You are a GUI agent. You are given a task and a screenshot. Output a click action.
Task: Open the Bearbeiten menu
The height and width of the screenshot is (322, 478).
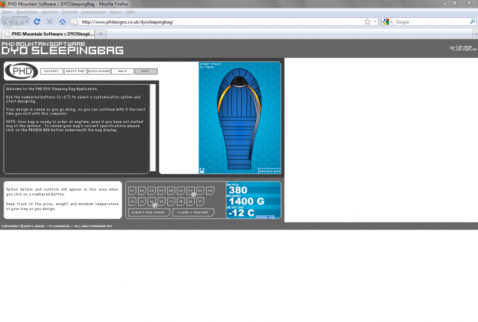tap(27, 12)
